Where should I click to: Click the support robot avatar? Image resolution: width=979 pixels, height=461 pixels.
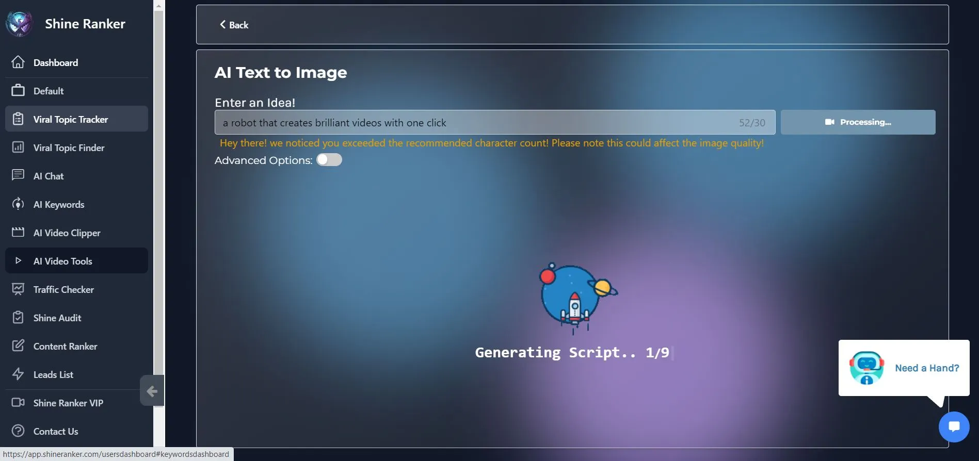[x=866, y=368]
